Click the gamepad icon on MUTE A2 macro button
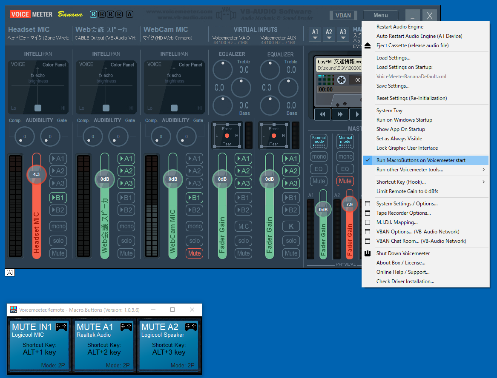Image resolution: width=497 pixels, height=378 pixels. [x=191, y=327]
